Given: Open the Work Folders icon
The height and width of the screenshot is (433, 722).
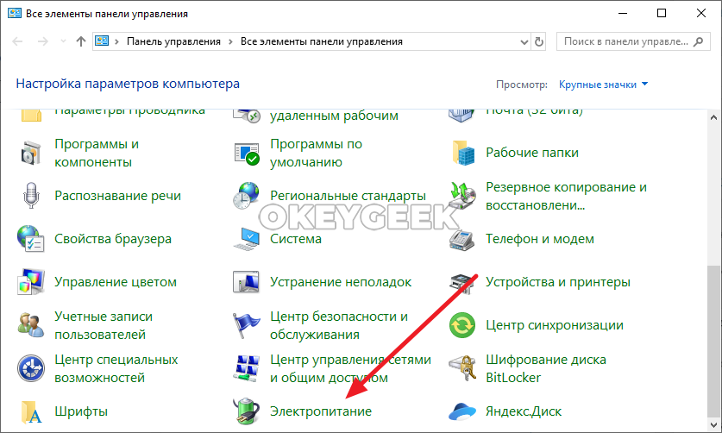Looking at the screenshot, I should [x=462, y=153].
